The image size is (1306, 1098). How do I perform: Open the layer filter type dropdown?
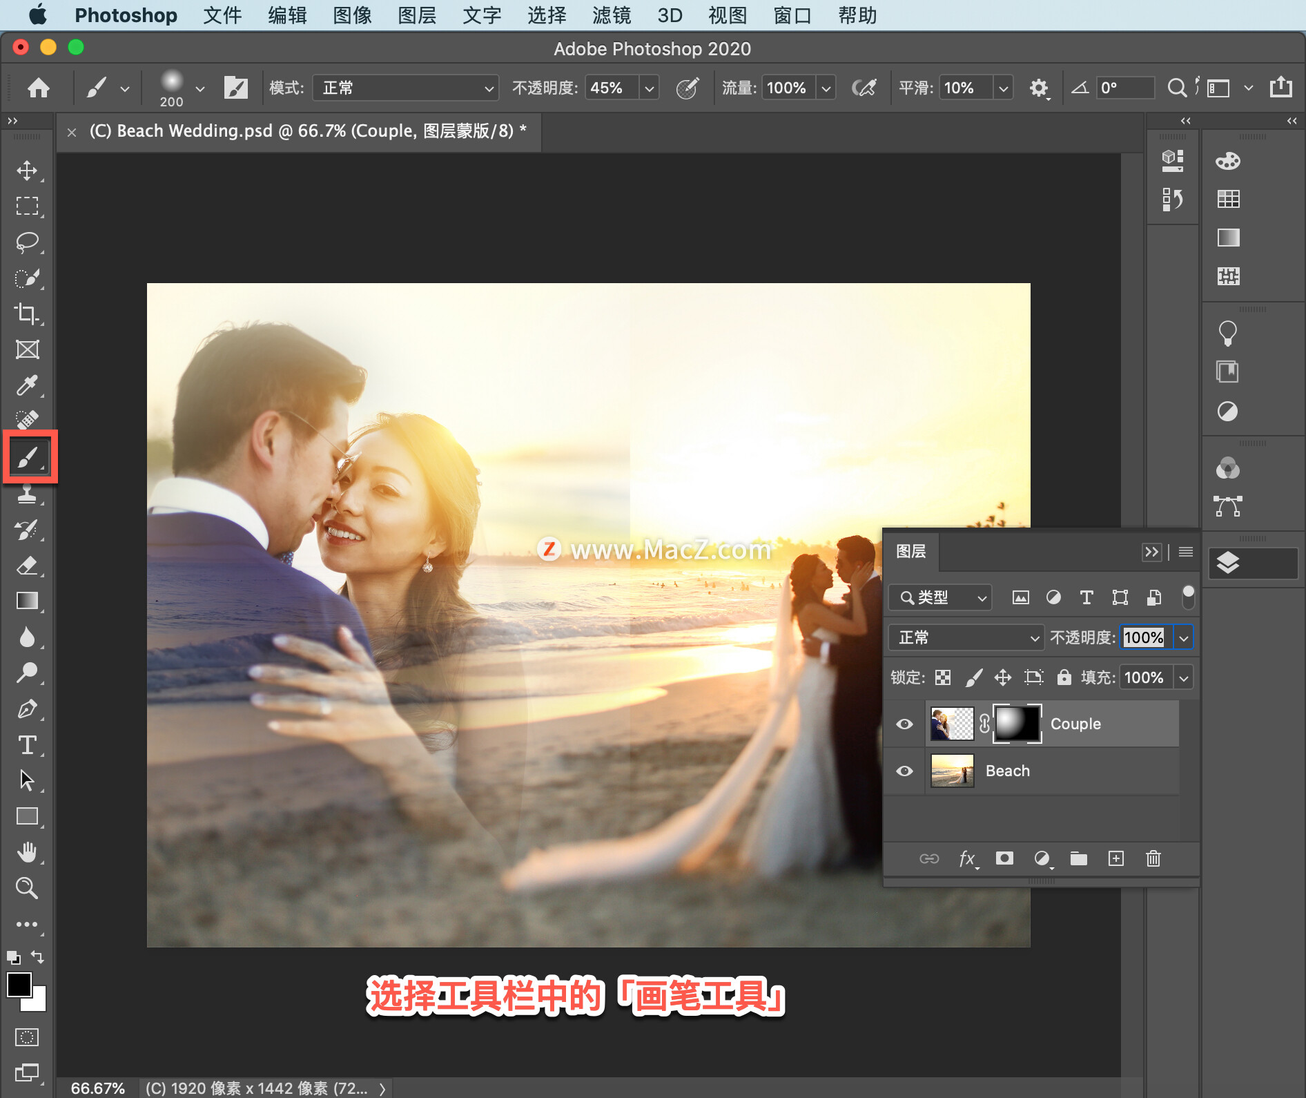[940, 597]
